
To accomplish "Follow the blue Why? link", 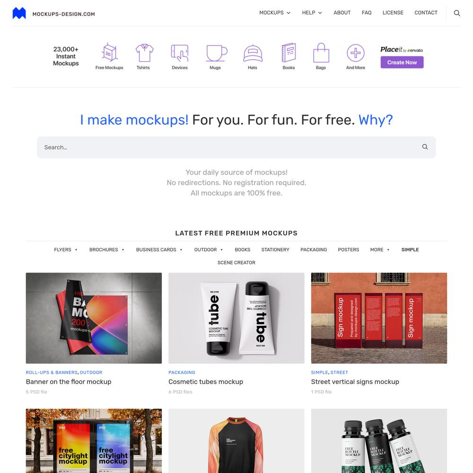I will click(376, 120).
